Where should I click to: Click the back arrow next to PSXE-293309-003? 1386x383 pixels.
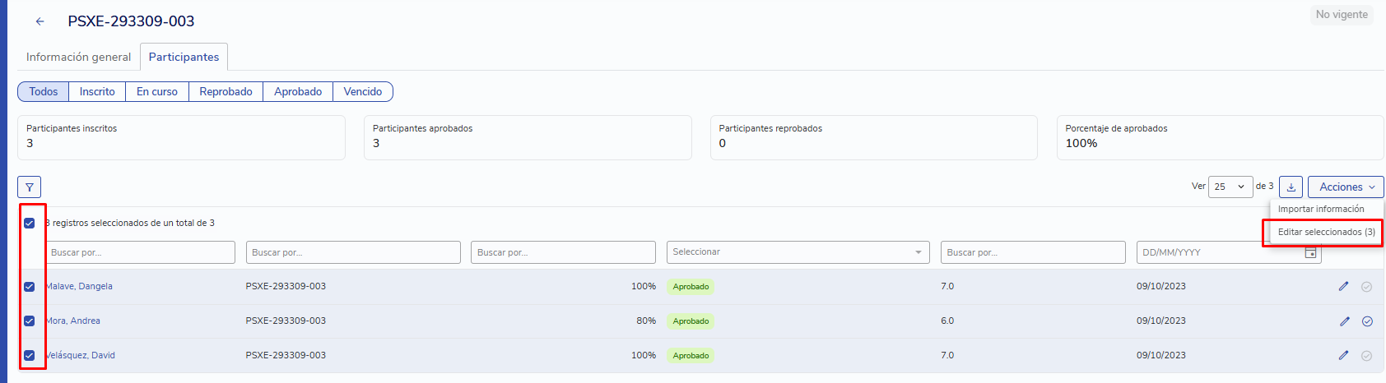coord(40,21)
